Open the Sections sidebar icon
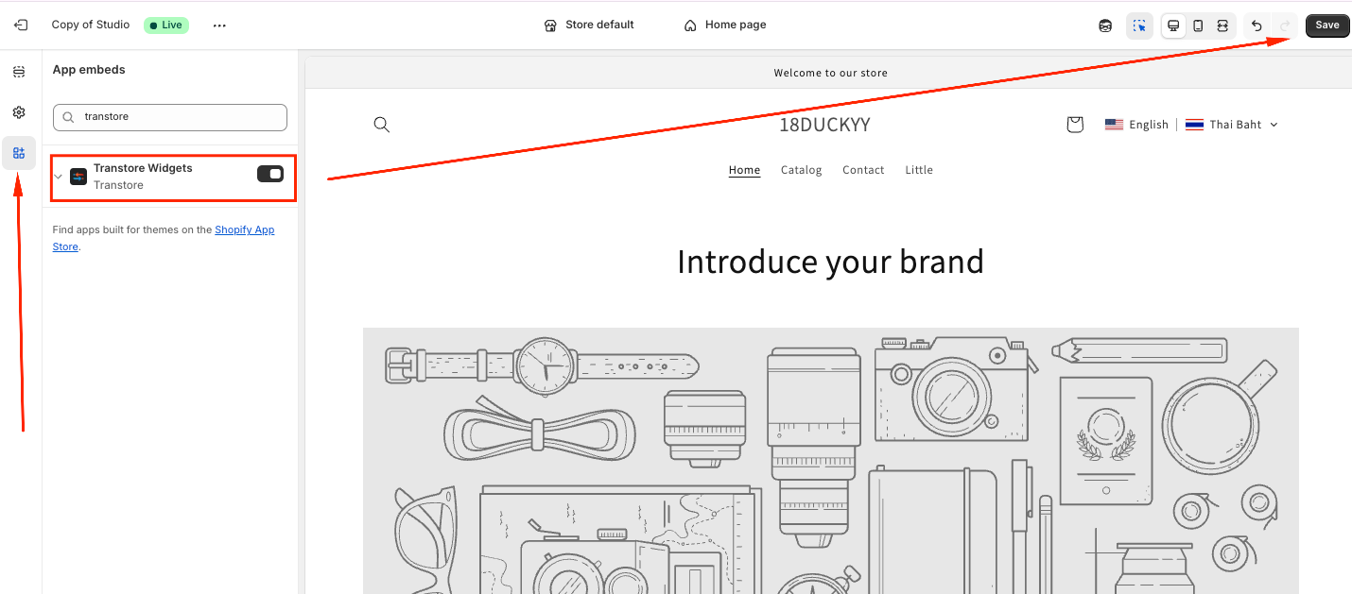Viewport: 1352px width, 594px height. coord(19,72)
